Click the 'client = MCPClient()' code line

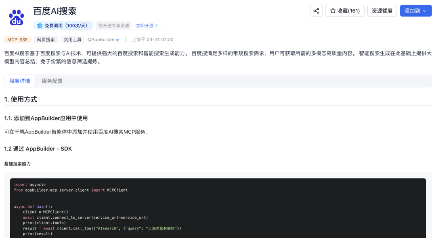[x=45, y=212]
